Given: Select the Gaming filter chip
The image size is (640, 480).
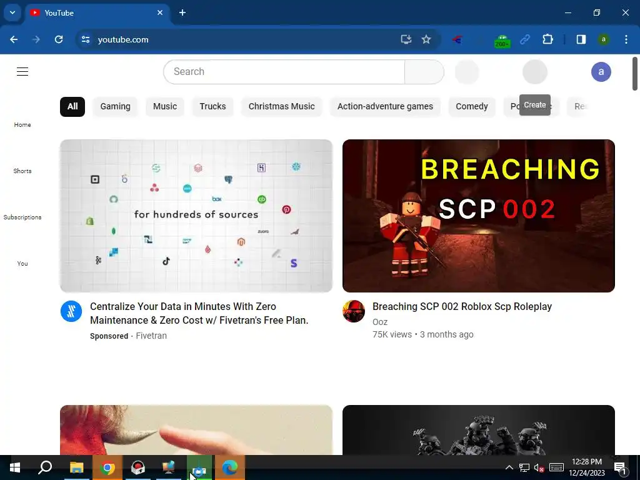Looking at the screenshot, I should pyautogui.click(x=115, y=106).
